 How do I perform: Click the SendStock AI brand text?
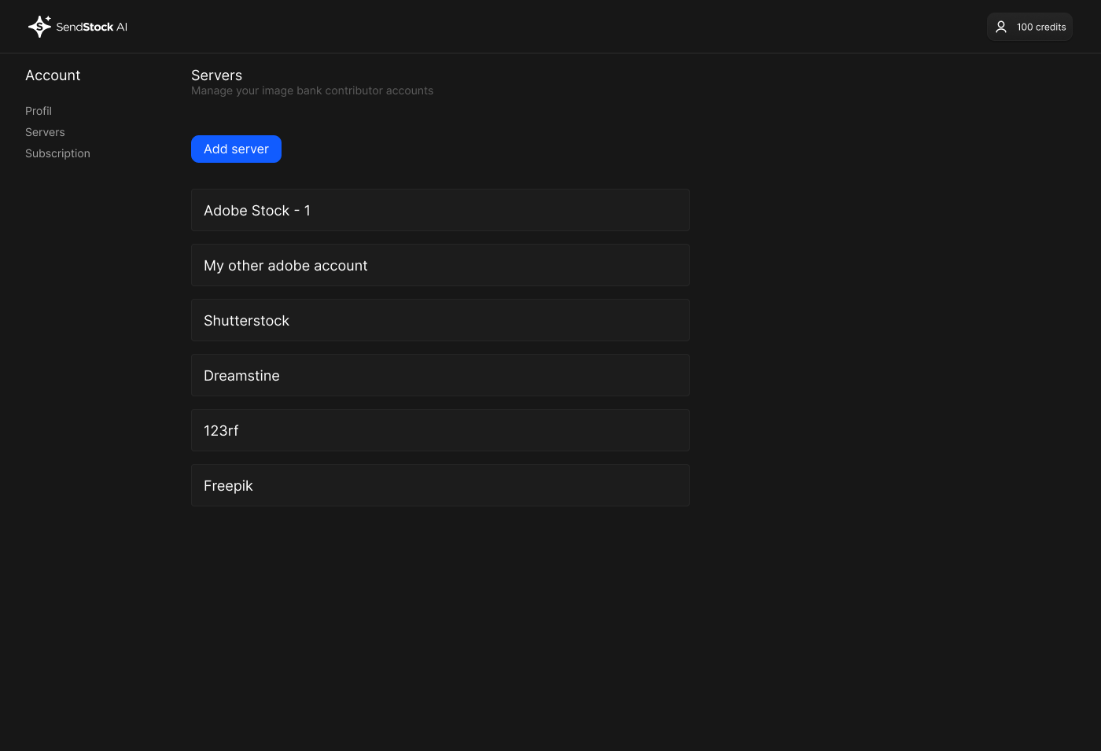click(x=91, y=27)
